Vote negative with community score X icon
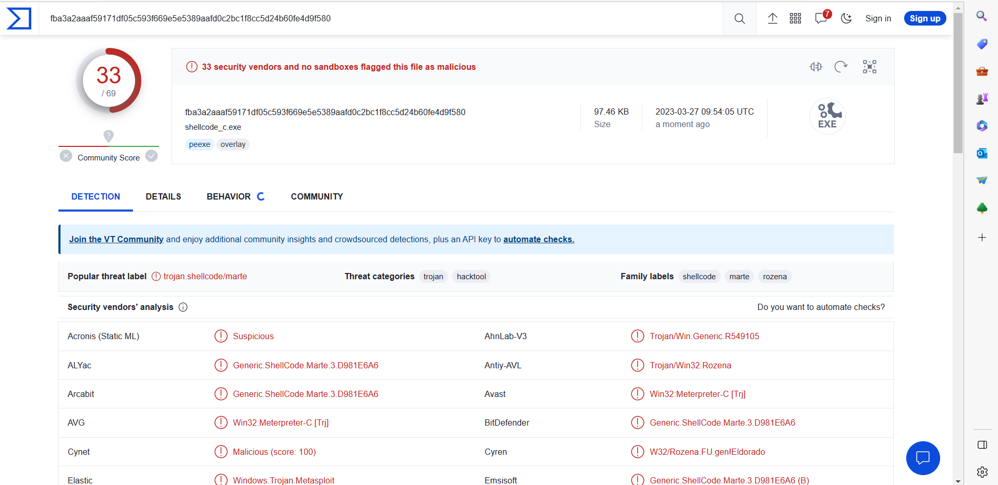Viewport: 998px width, 485px height. coord(66,156)
